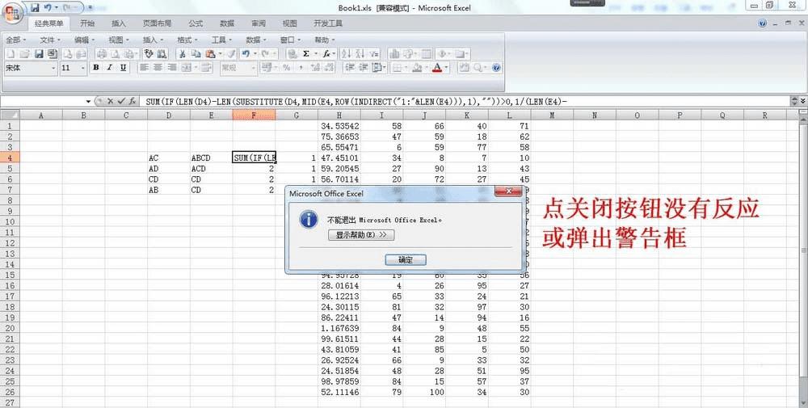Undo from the Quick Access Toolbar
The height and width of the screenshot is (408, 808).
48,8
